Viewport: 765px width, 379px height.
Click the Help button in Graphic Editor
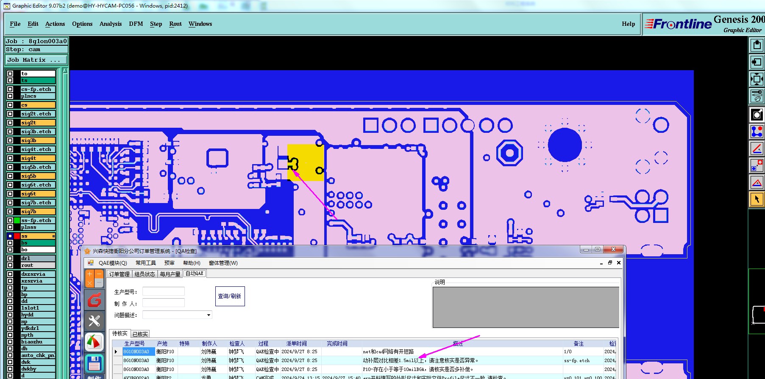[x=629, y=24]
